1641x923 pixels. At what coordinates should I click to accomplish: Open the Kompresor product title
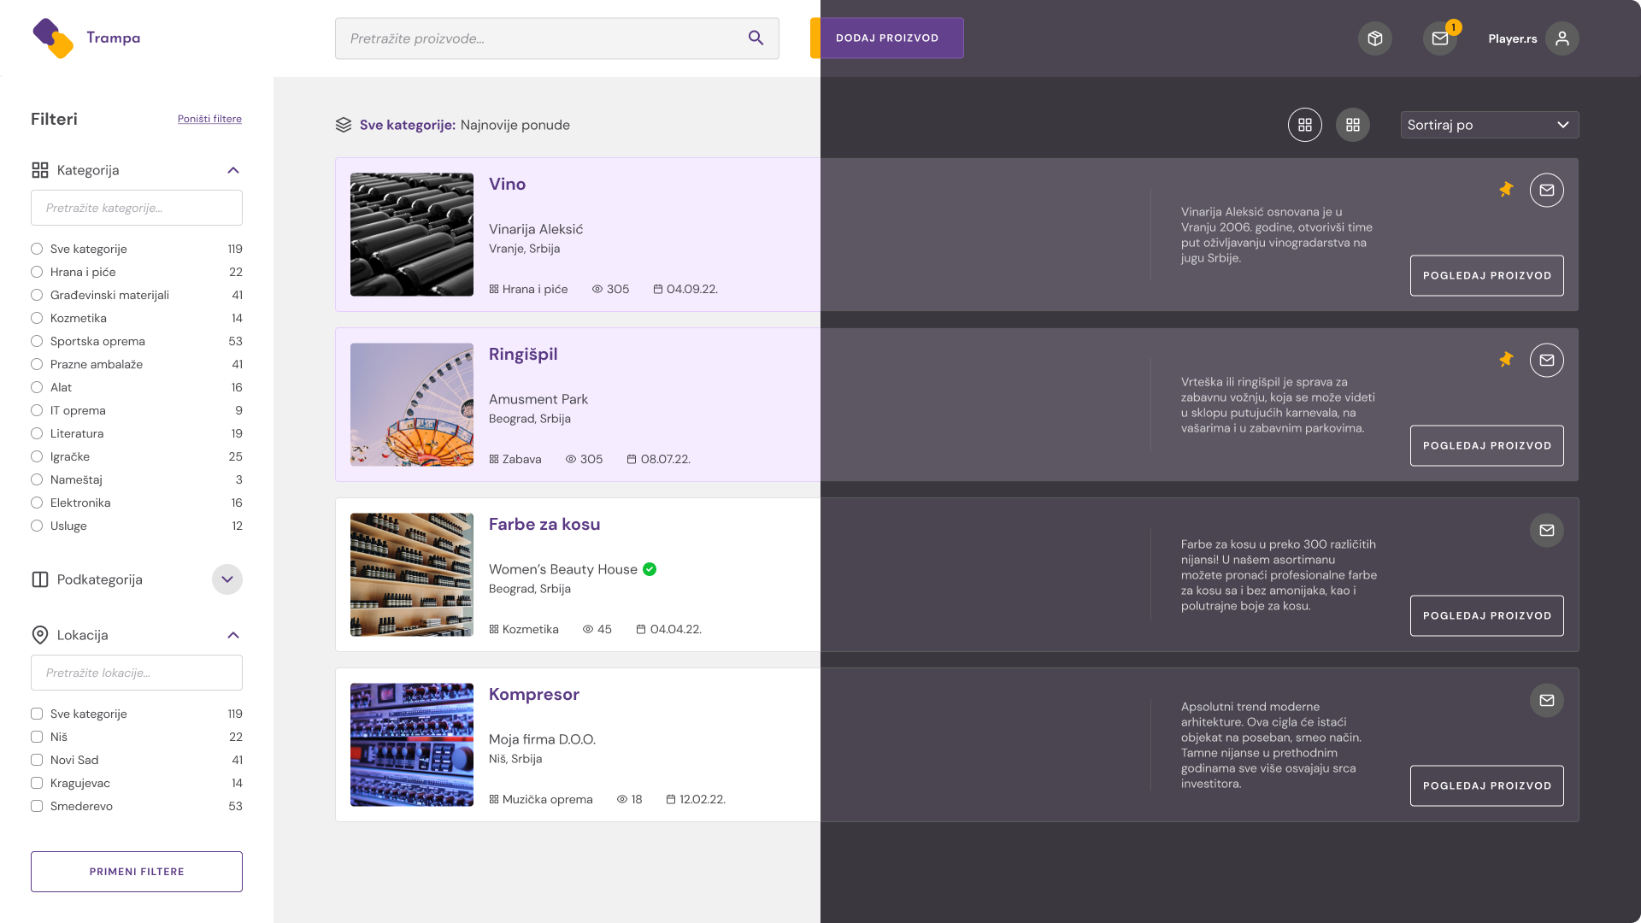click(x=533, y=694)
